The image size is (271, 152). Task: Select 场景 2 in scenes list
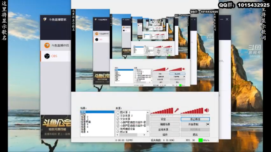pos(84,117)
